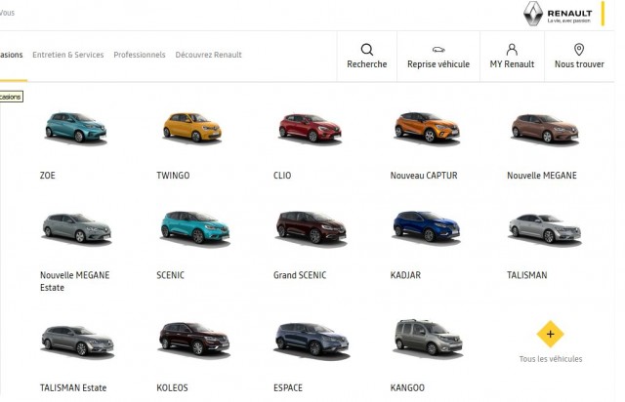Viewport: 625px width, 402px height.
Task: Click the Reprise véhicule label
Action: 438,64
